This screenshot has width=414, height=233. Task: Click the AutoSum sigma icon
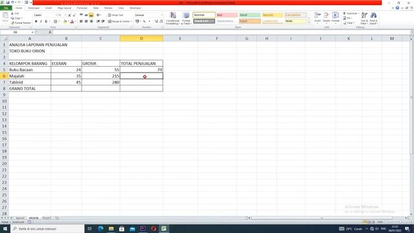click(x=345, y=13)
